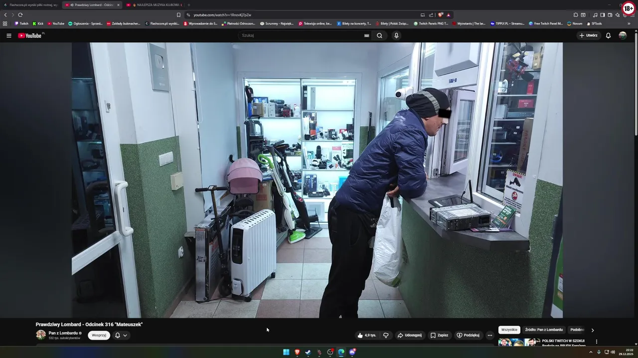The height and width of the screenshot is (358, 638).
Task: Select the Wszystkie filter chip
Action: coord(509,330)
